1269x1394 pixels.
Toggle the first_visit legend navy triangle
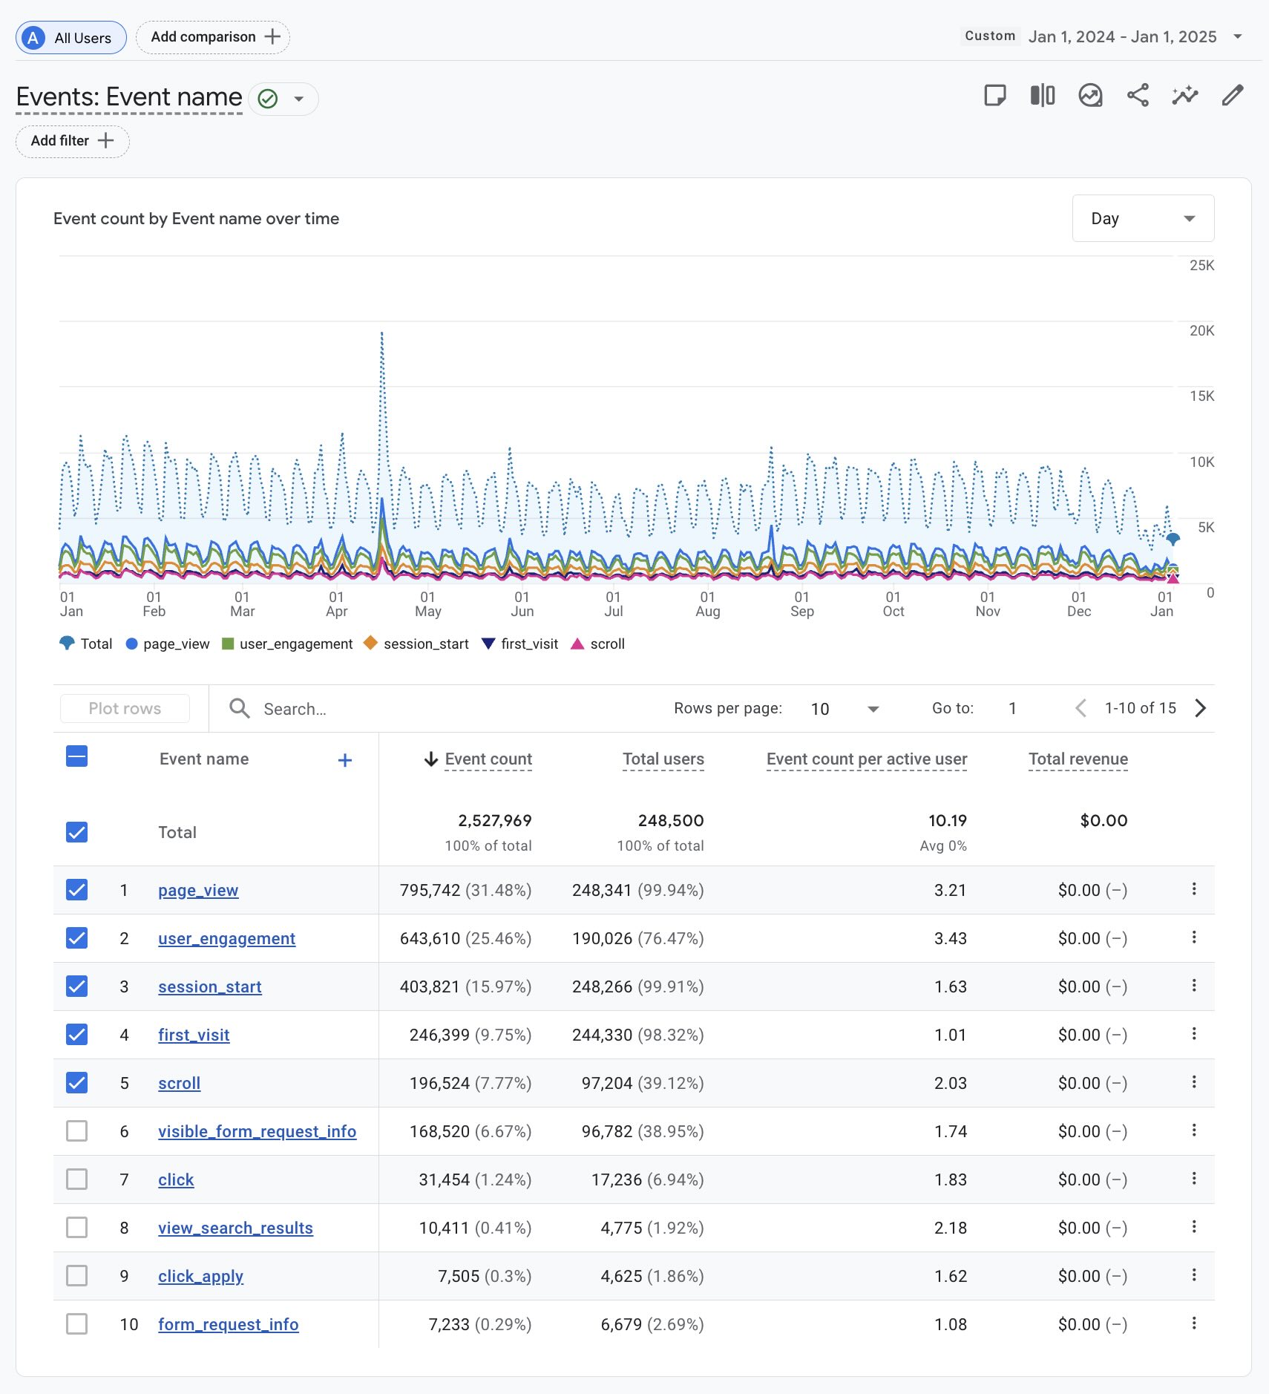(x=488, y=644)
